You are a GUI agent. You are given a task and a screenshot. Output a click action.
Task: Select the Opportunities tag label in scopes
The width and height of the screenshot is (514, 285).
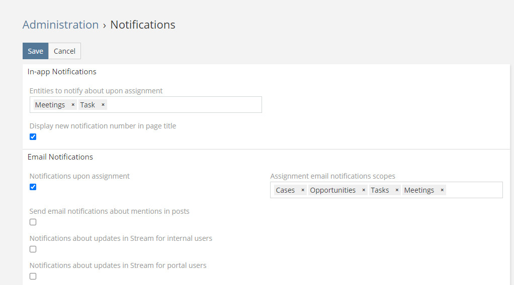[x=332, y=190]
